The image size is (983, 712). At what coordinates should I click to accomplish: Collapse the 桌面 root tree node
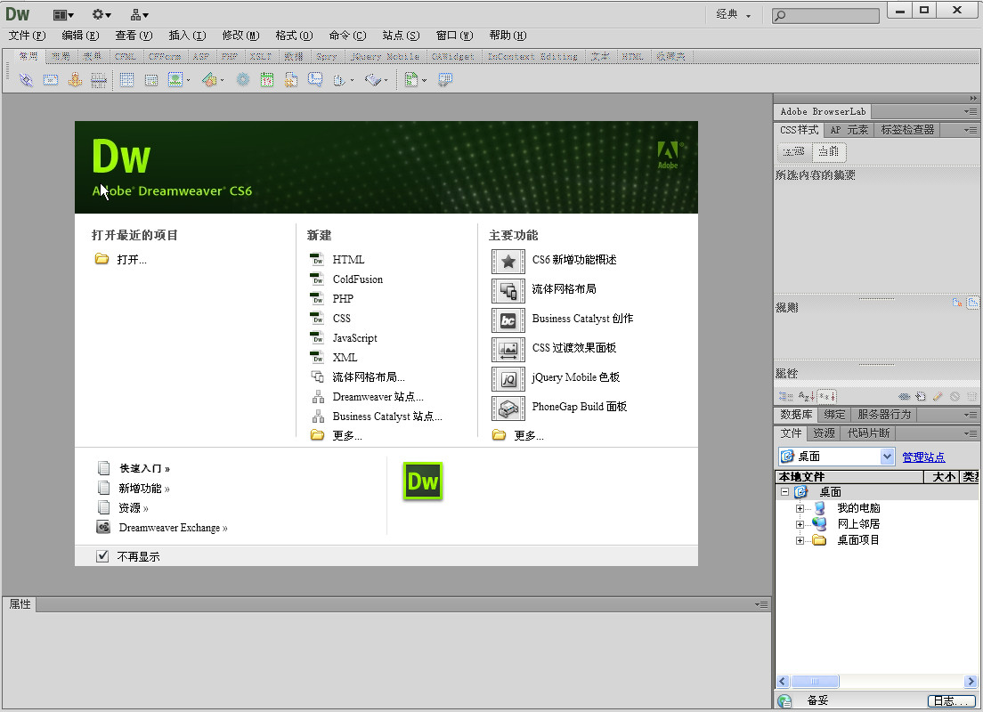click(784, 492)
